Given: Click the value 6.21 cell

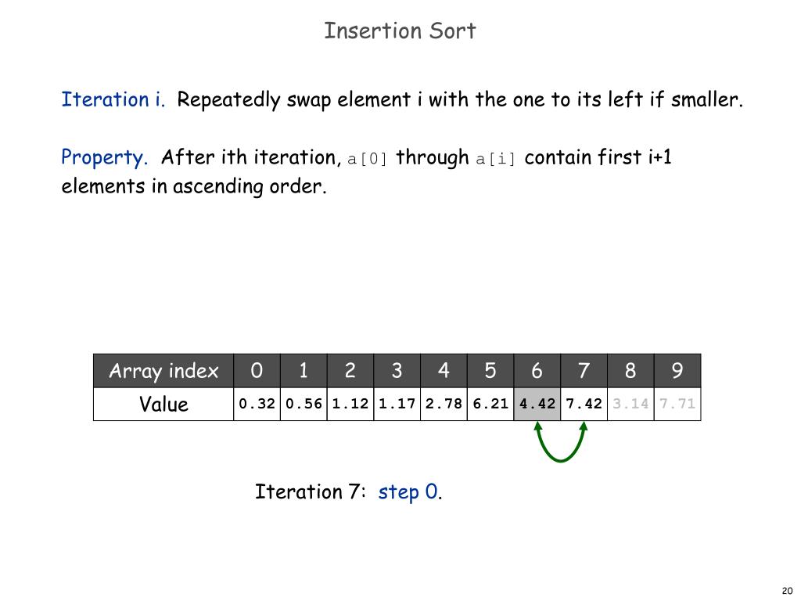Looking at the screenshot, I should coord(490,405).
